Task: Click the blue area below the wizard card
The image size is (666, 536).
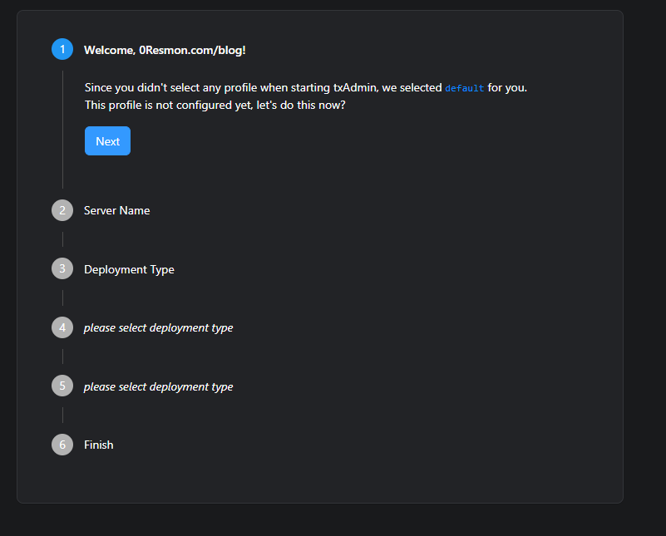Action: (333, 524)
